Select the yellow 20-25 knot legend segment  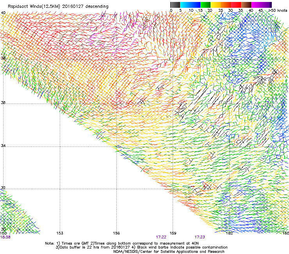click(x=216, y=5)
